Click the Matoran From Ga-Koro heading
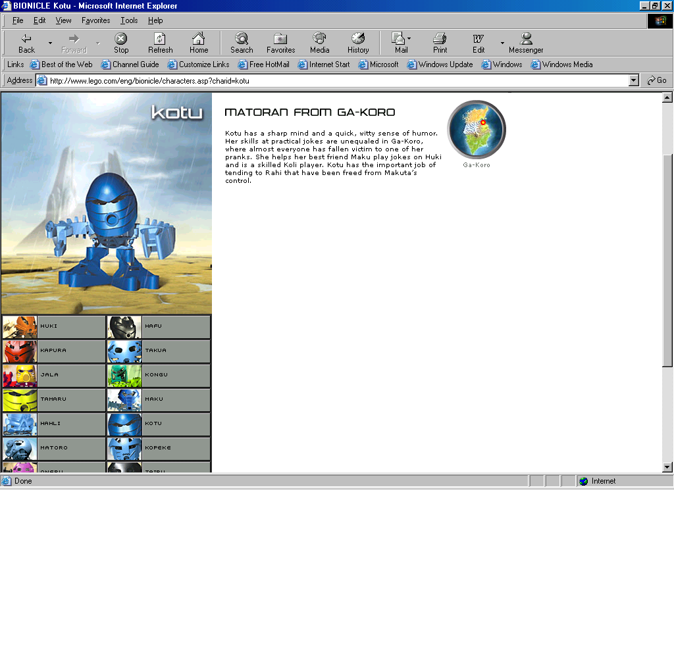The width and height of the screenshot is (674, 658). tap(309, 112)
